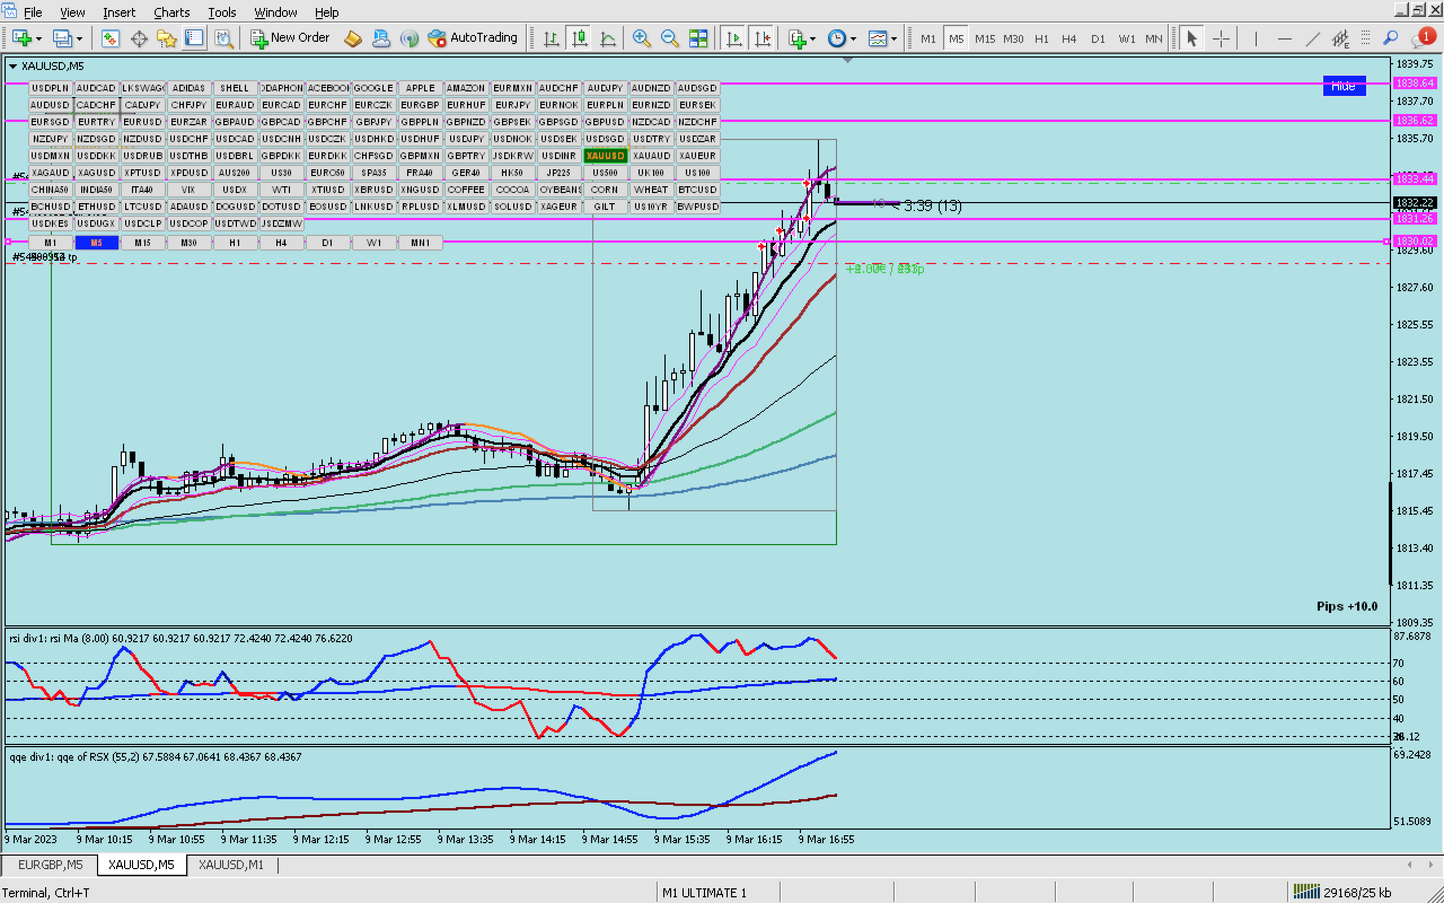
Task: Select the trendline drawing tool
Action: tap(1313, 39)
